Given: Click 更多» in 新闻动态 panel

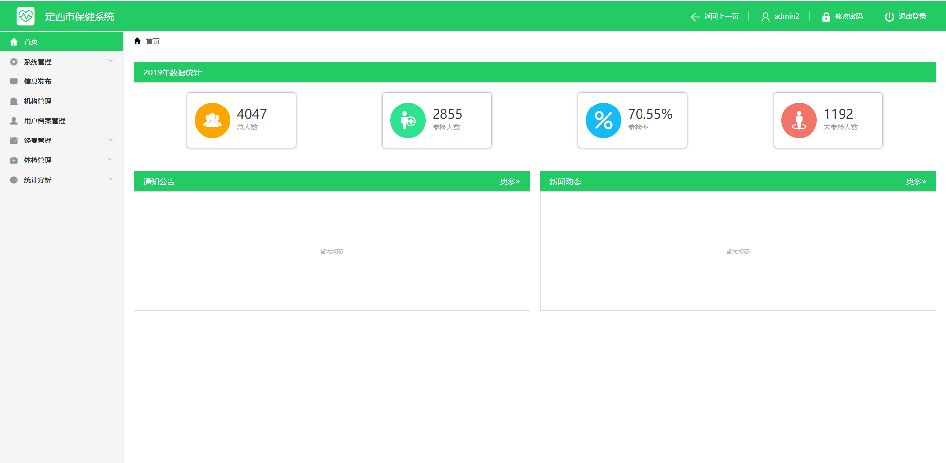Looking at the screenshot, I should 915,181.
